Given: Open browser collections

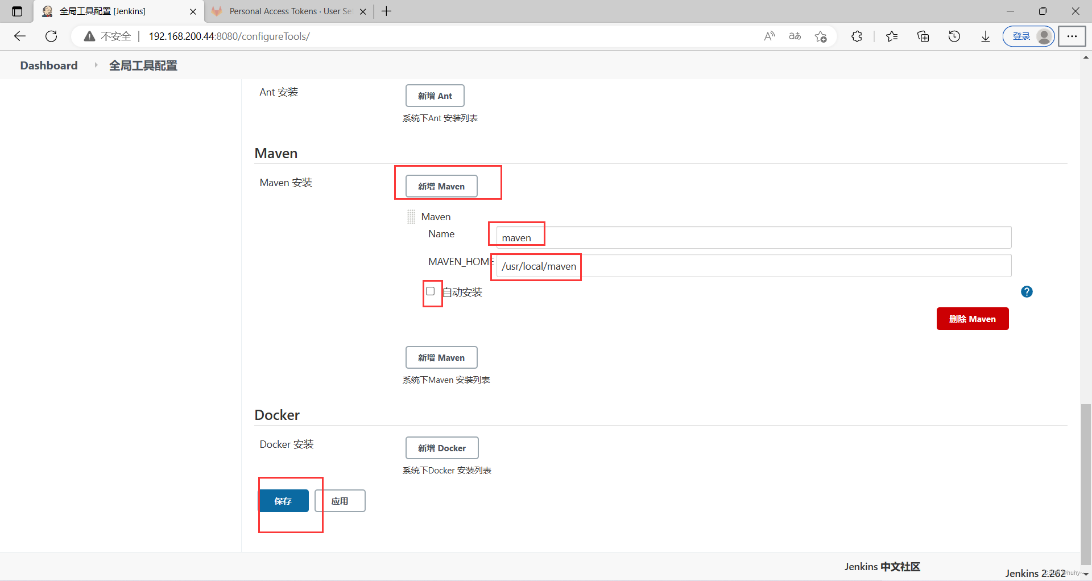Looking at the screenshot, I should 923,36.
